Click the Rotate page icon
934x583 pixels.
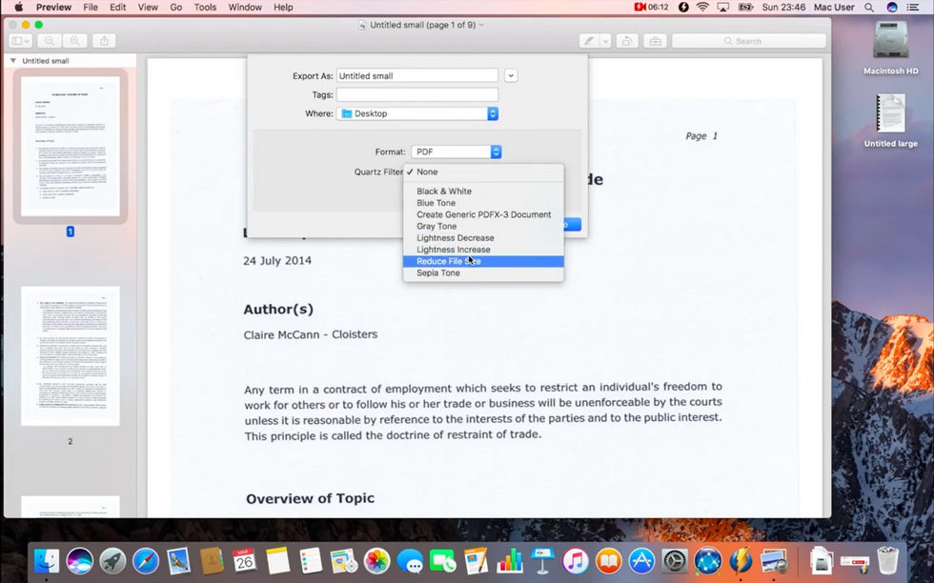coord(626,41)
